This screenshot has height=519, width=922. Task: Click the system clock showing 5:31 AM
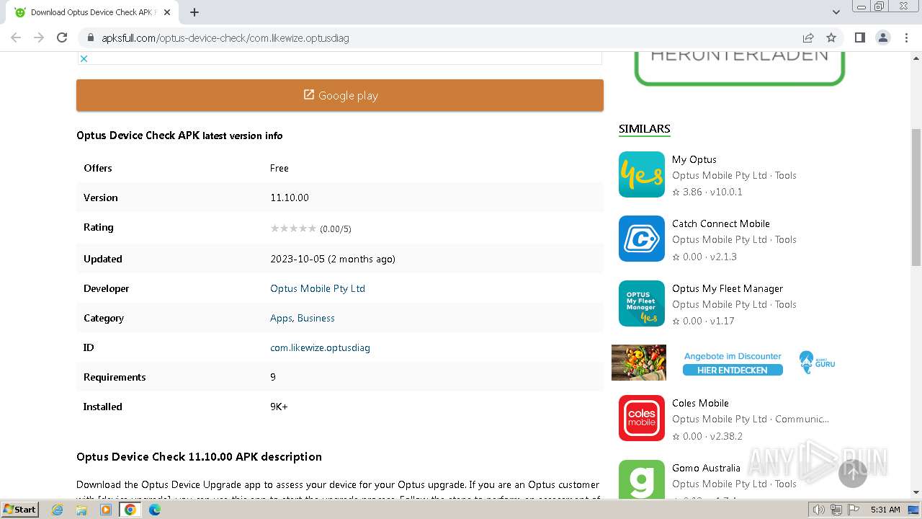pos(885,510)
